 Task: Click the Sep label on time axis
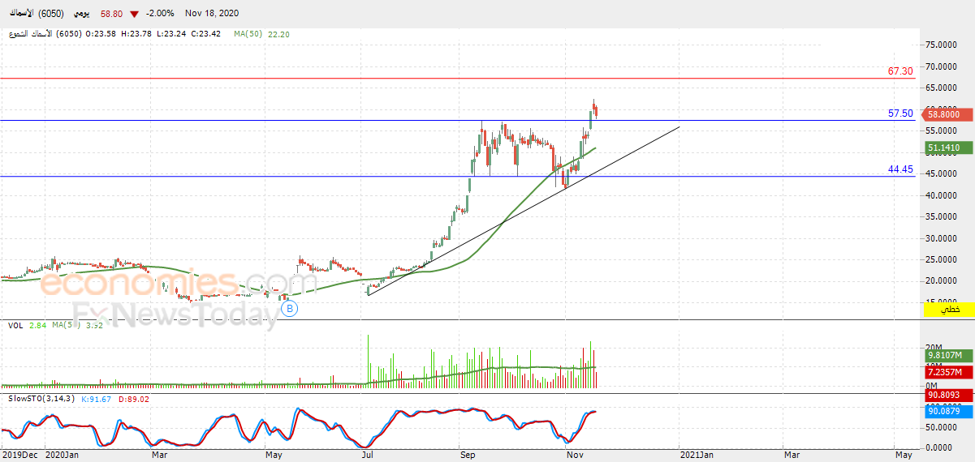click(x=468, y=456)
